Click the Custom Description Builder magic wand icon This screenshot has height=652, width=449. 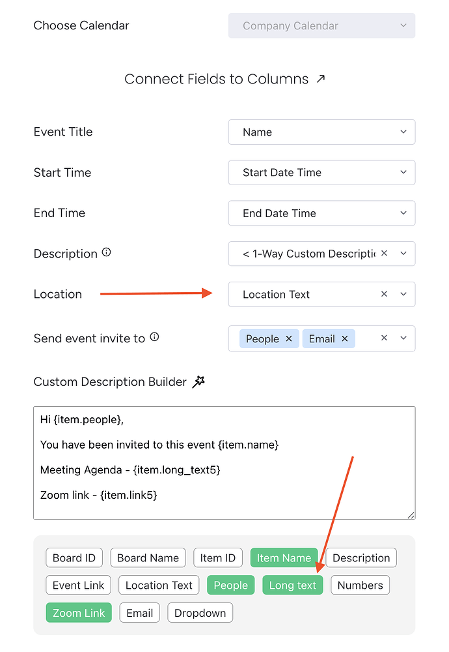[x=198, y=382]
